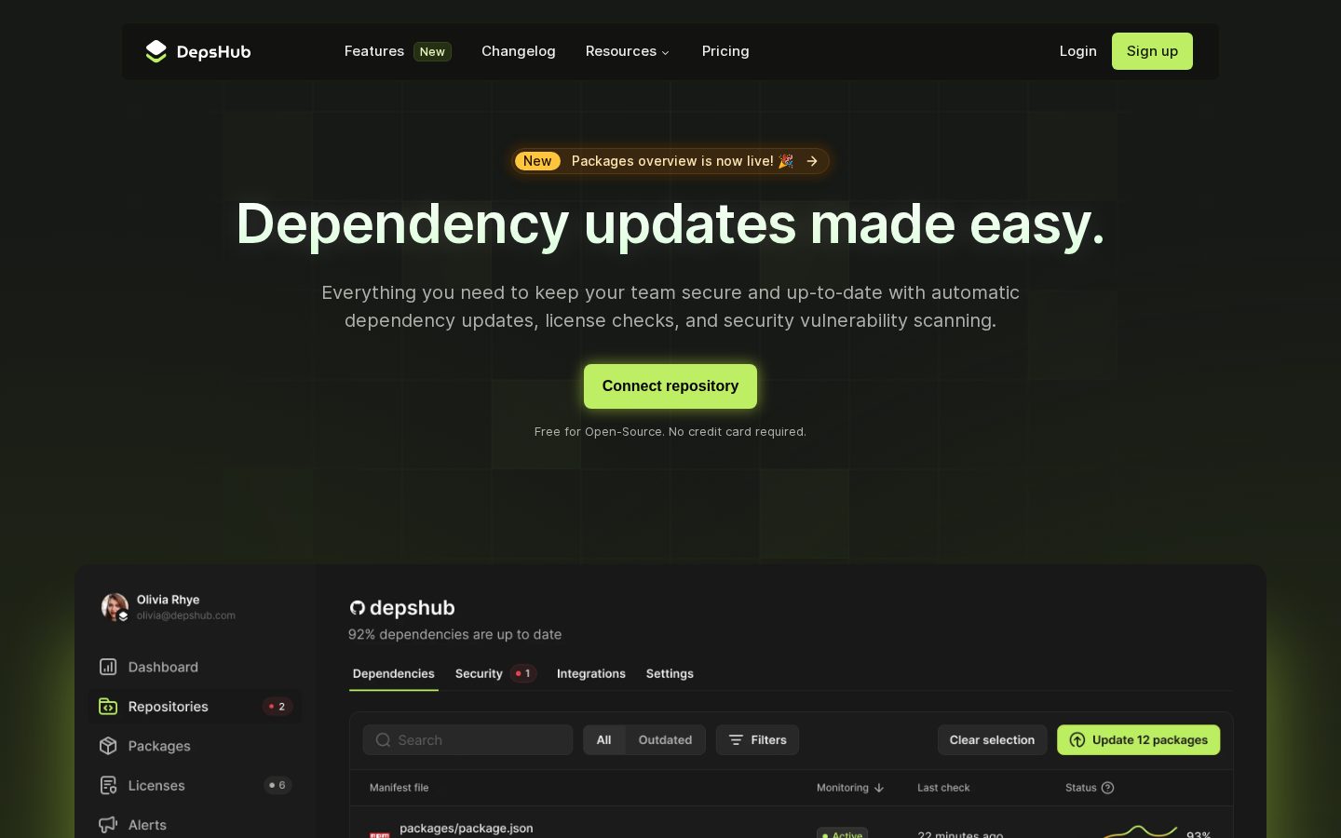The image size is (1341, 838).
Task: Click the GitHub icon beside depshub
Action: [357, 608]
